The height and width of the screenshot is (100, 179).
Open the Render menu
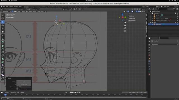pyautogui.click(x=11, y=7)
